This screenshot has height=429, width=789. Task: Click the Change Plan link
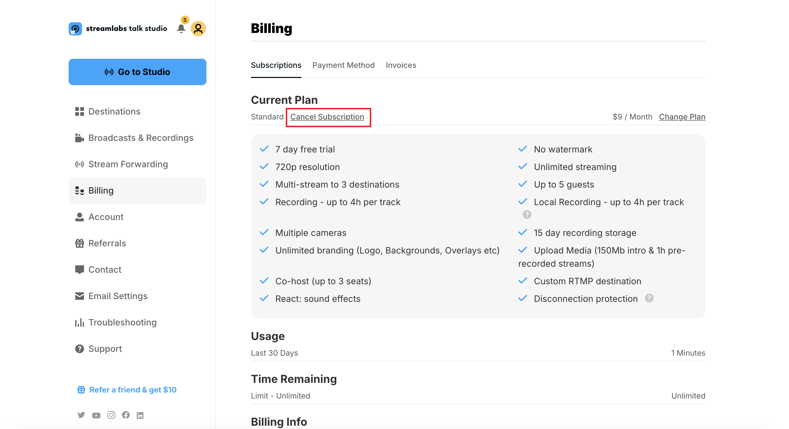pos(682,117)
